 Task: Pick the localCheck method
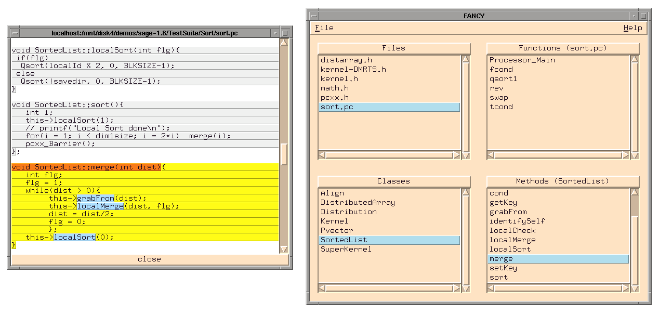[558, 231]
